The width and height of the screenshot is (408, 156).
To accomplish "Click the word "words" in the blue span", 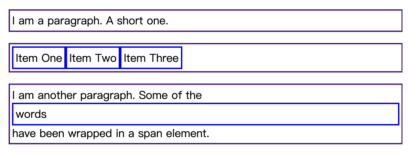I will [31, 114].
